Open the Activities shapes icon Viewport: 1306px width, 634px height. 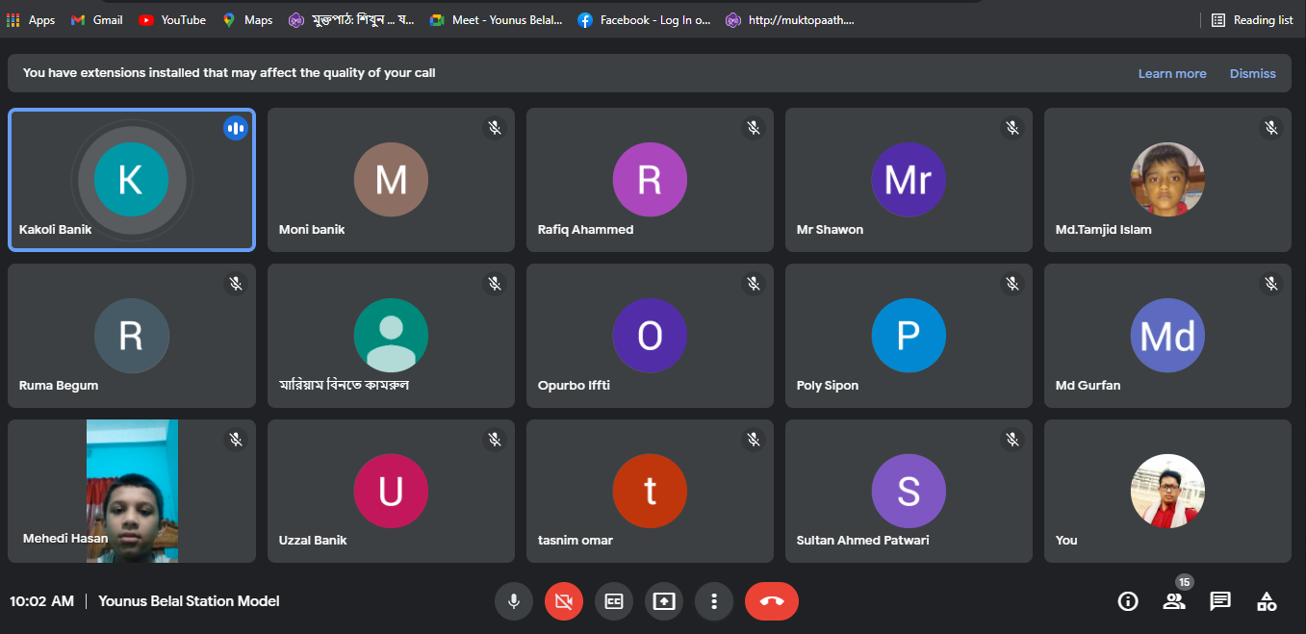(1267, 601)
